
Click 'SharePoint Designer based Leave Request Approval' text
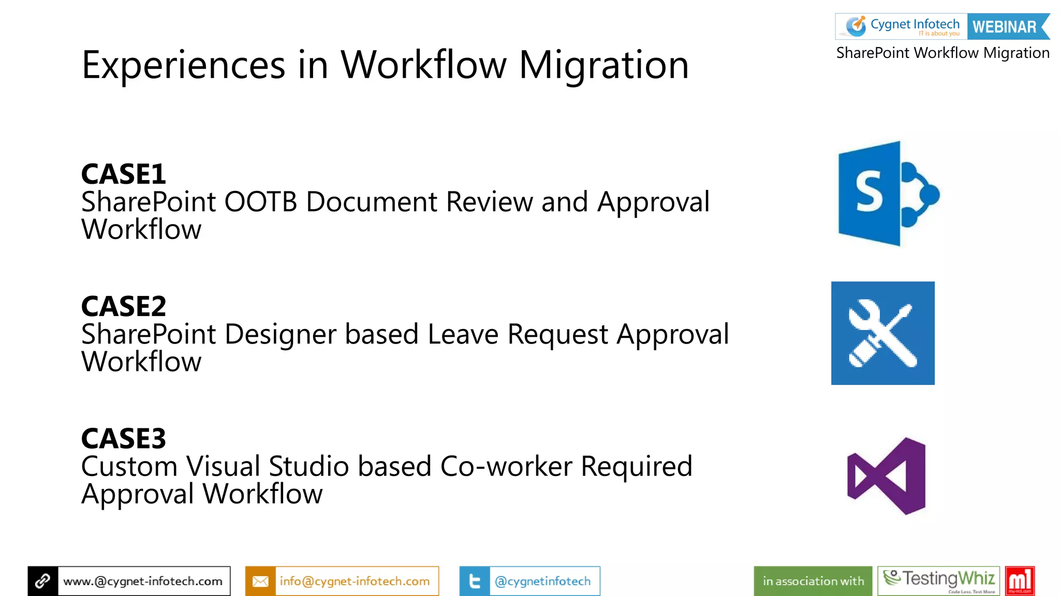[x=405, y=334]
